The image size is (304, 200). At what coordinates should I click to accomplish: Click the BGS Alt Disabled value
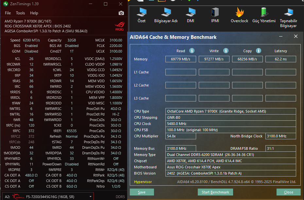pos(72,46)
